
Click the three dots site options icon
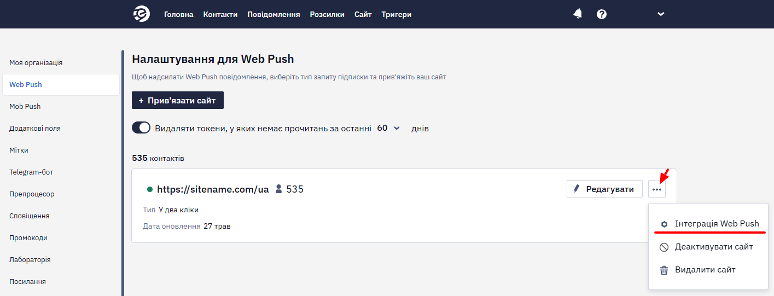point(657,189)
